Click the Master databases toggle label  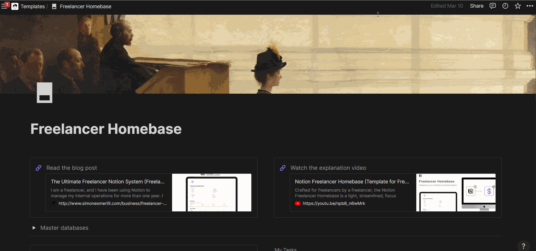[x=64, y=228]
